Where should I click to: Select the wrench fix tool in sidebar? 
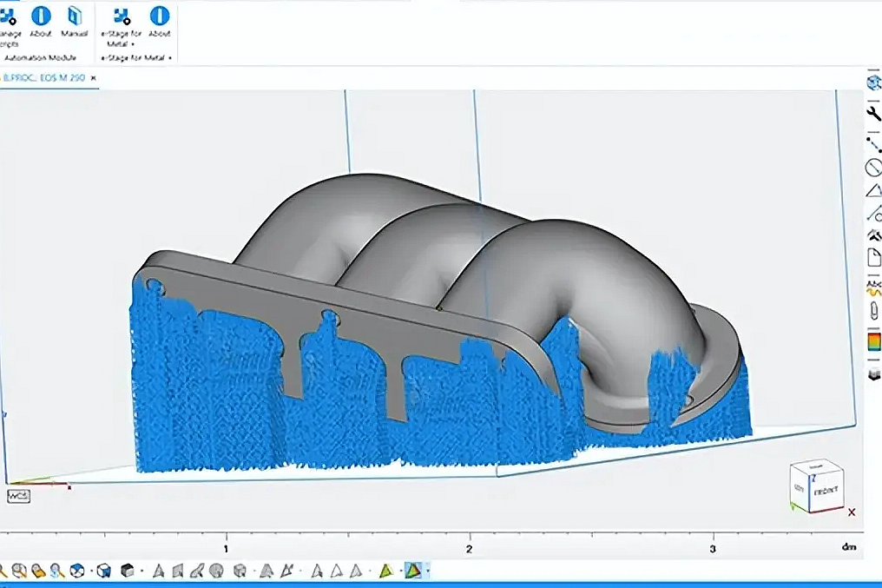pyautogui.click(x=873, y=114)
